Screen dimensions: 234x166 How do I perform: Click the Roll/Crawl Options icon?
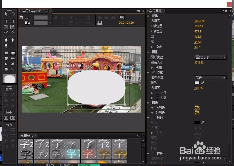coord(27,17)
